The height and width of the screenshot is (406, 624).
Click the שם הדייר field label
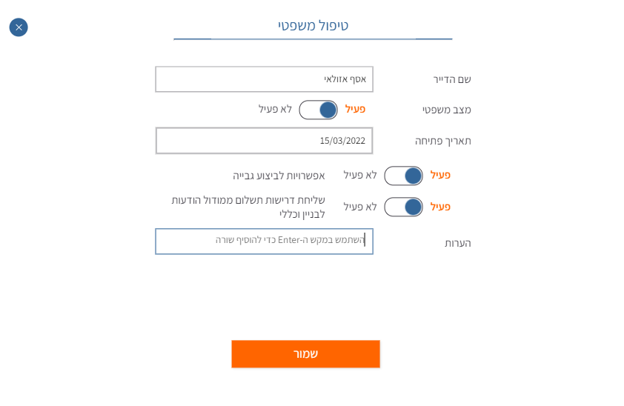[x=452, y=79]
